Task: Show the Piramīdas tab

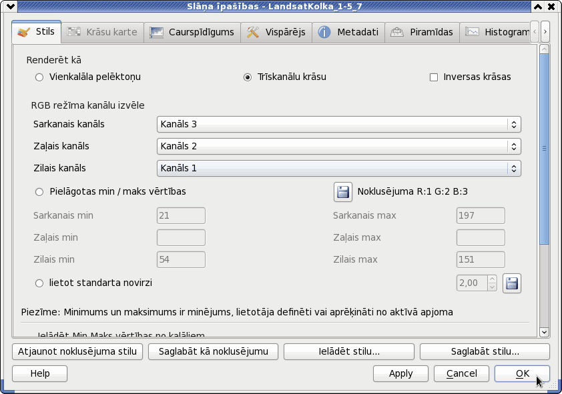Action: tap(422, 32)
